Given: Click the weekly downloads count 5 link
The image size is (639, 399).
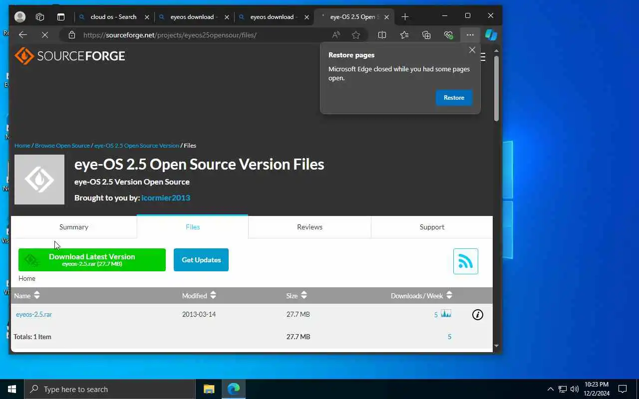Looking at the screenshot, I should coord(436,315).
